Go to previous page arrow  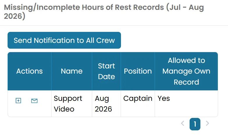point(183,123)
